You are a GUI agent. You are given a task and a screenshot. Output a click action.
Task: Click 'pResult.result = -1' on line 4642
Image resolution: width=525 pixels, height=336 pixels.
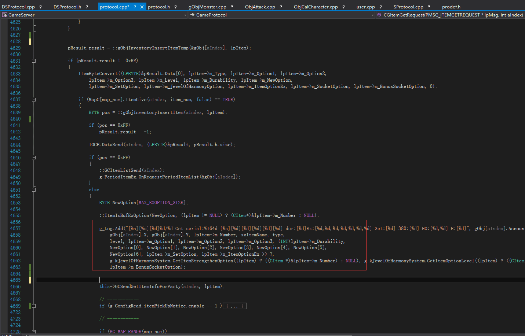124,132
